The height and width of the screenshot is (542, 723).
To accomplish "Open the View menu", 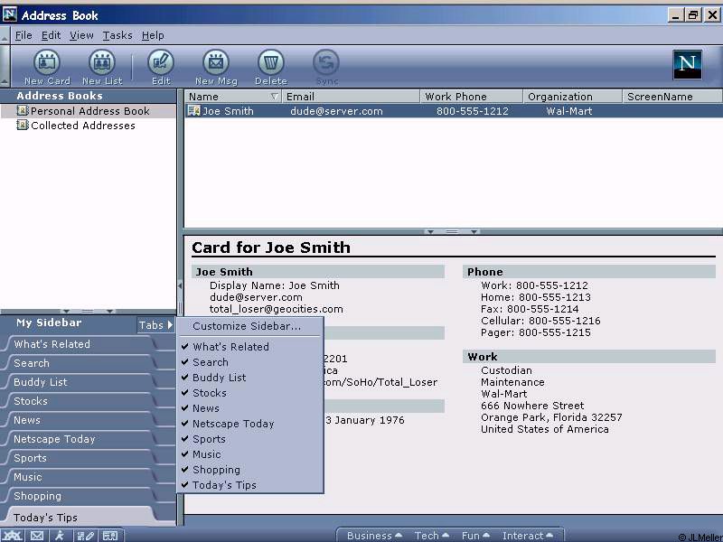I will pyautogui.click(x=81, y=35).
